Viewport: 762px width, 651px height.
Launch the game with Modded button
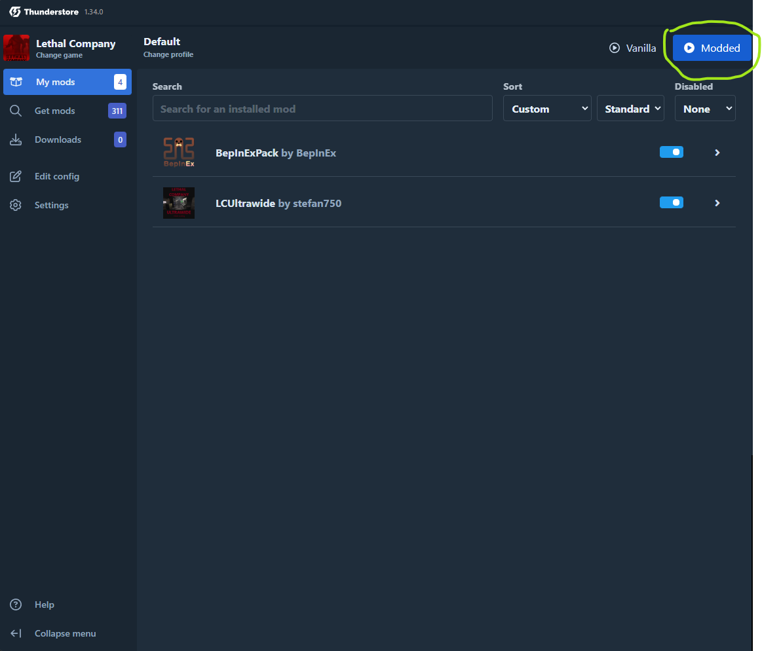[x=712, y=48]
